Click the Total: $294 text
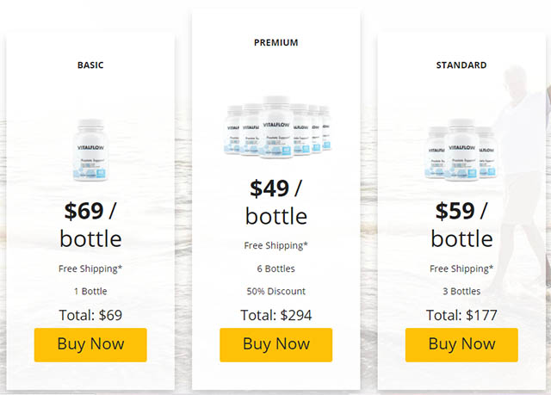The image size is (551, 395). [275, 315]
